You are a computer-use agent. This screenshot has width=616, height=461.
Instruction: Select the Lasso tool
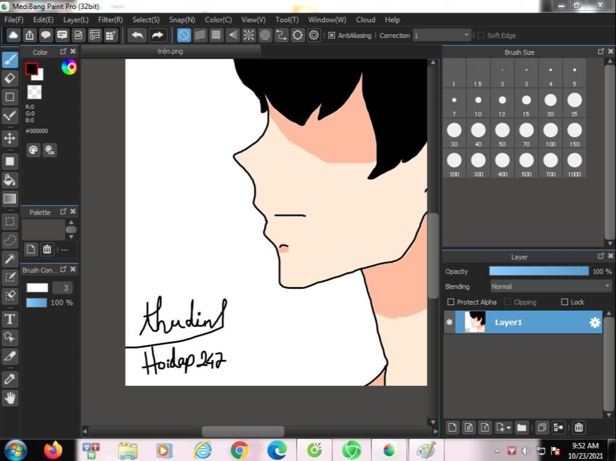(10, 240)
